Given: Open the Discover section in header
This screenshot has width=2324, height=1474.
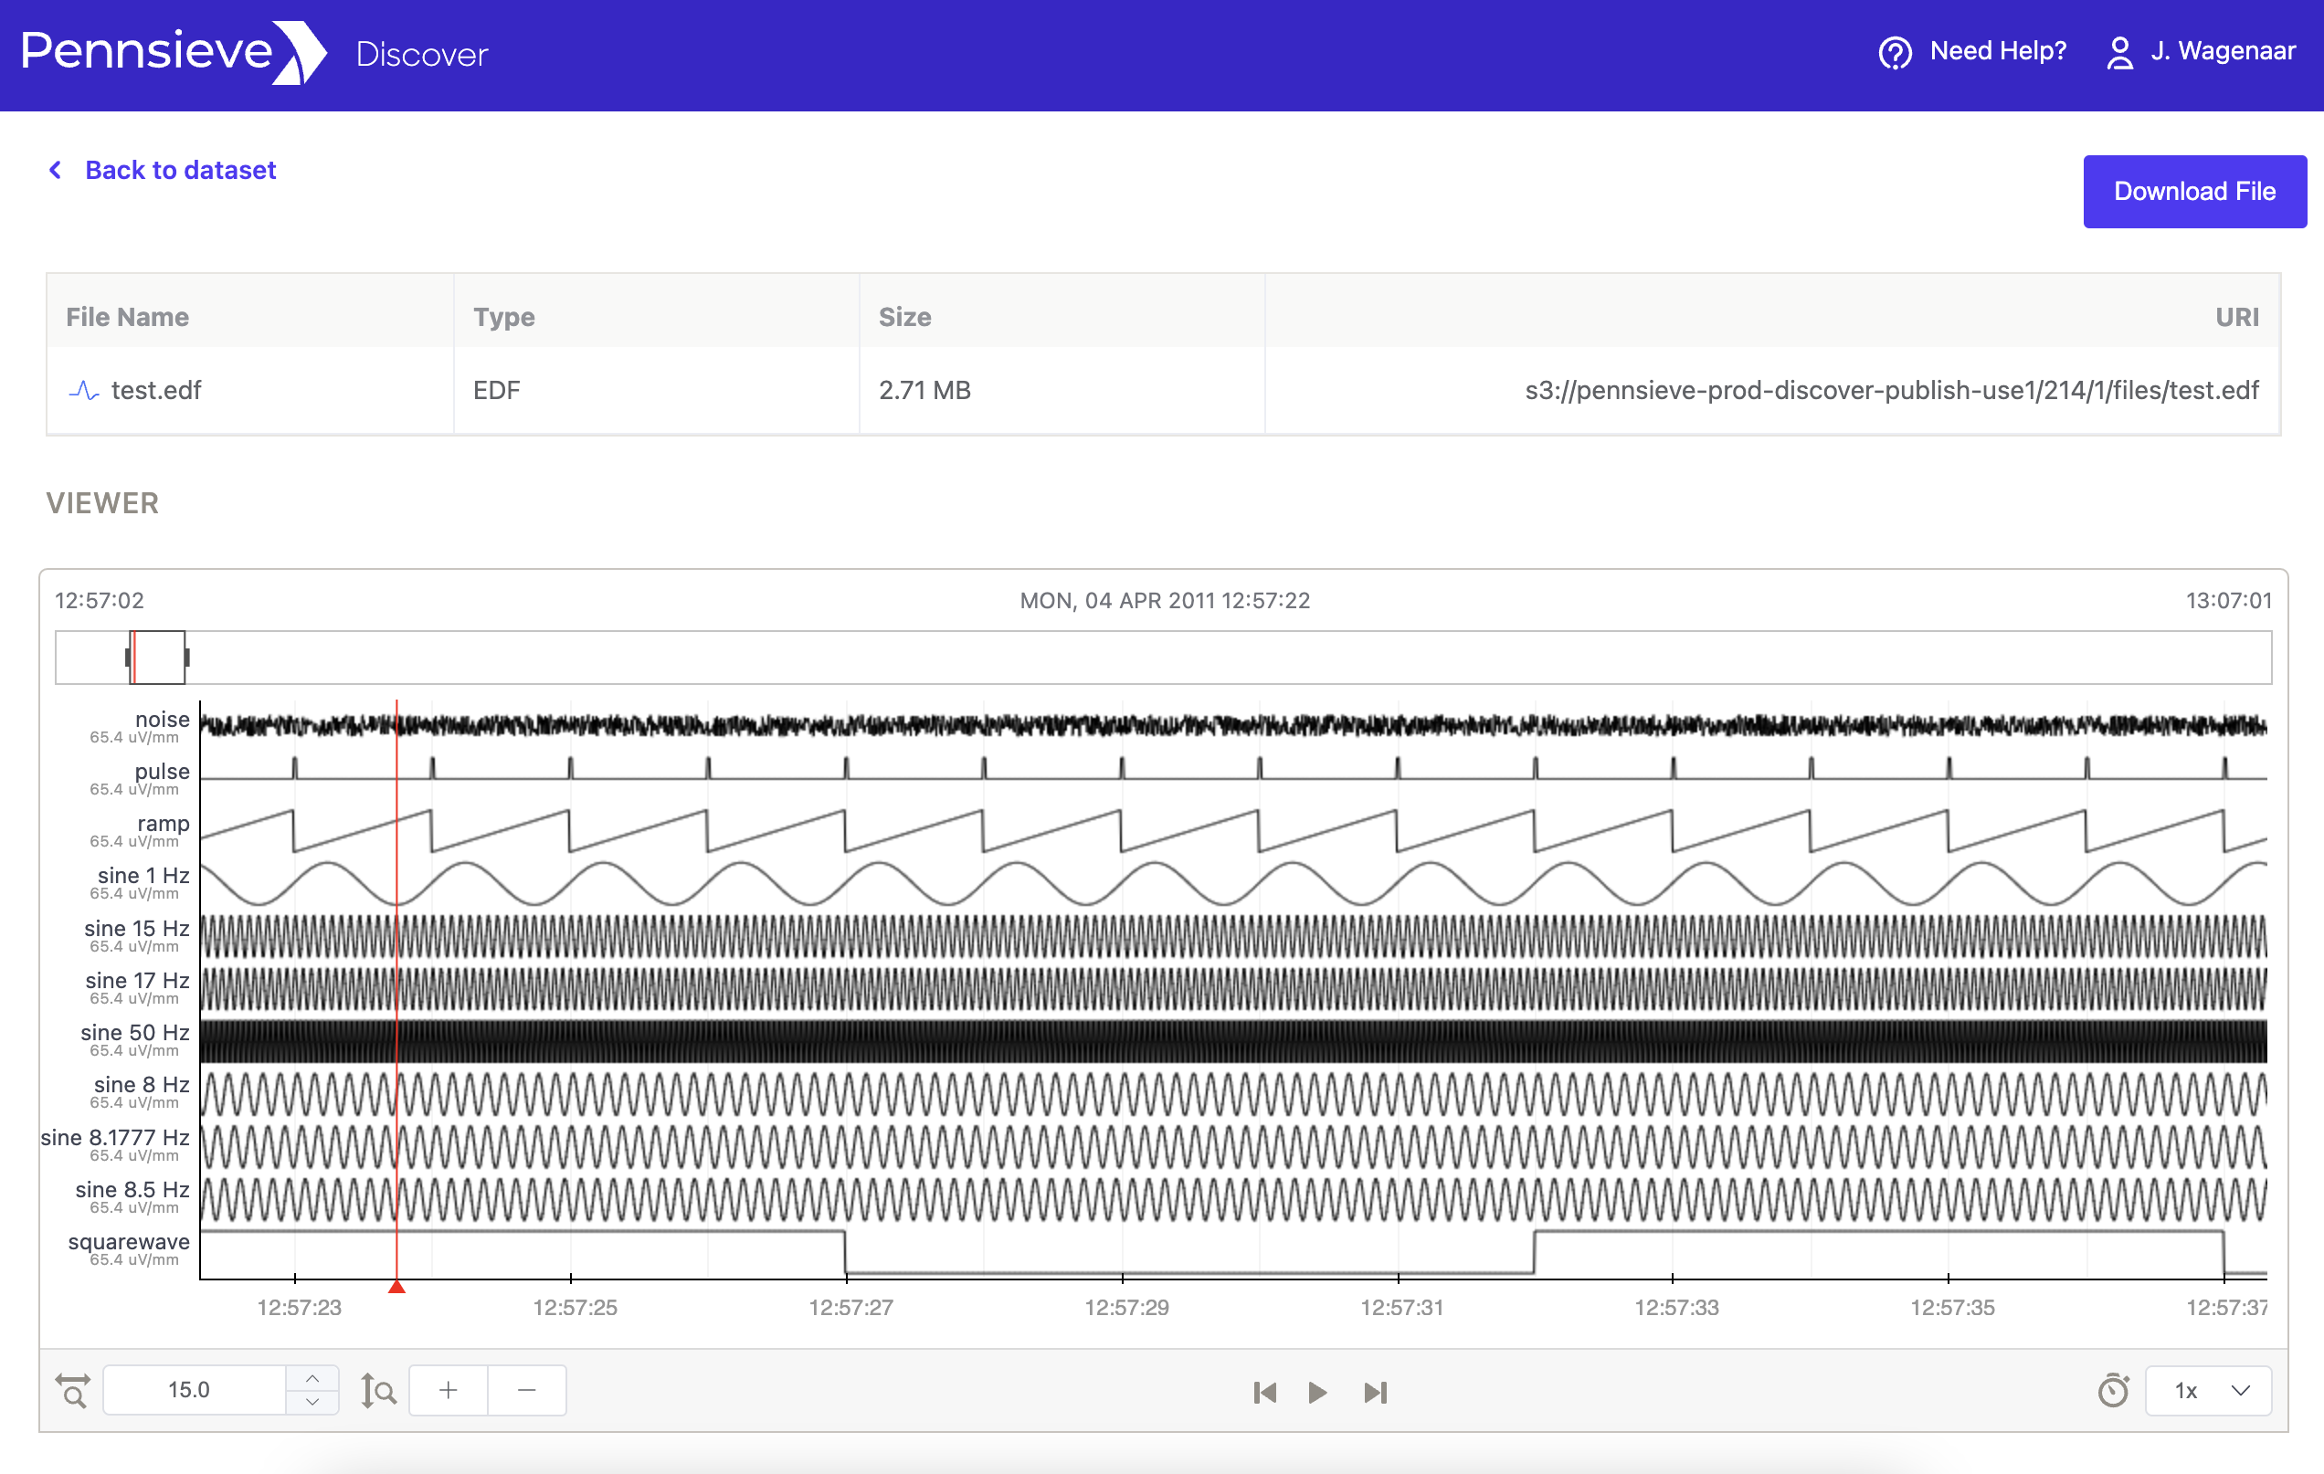Looking at the screenshot, I should 422,54.
